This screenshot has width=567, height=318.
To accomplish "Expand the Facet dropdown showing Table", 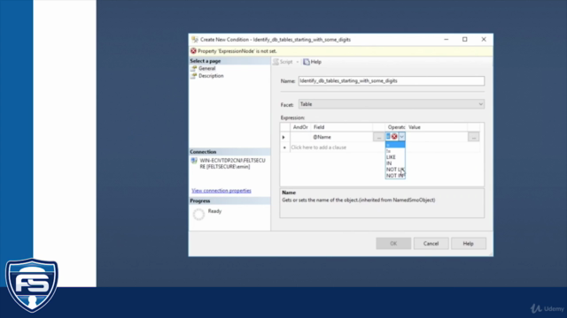I will pos(480,104).
